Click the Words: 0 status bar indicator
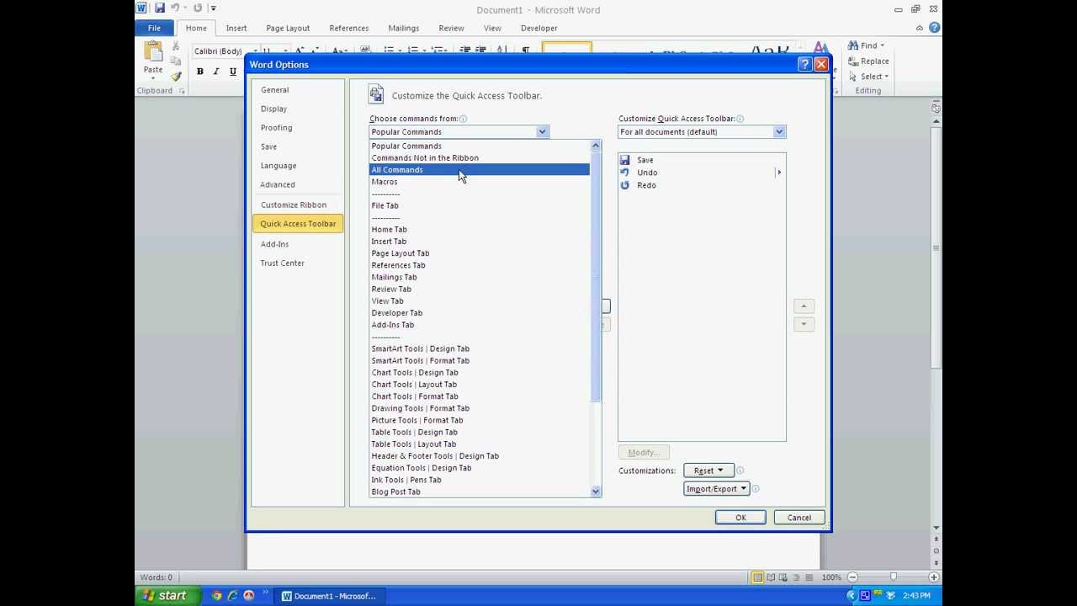The image size is (1077, 606). pos(157,577)
